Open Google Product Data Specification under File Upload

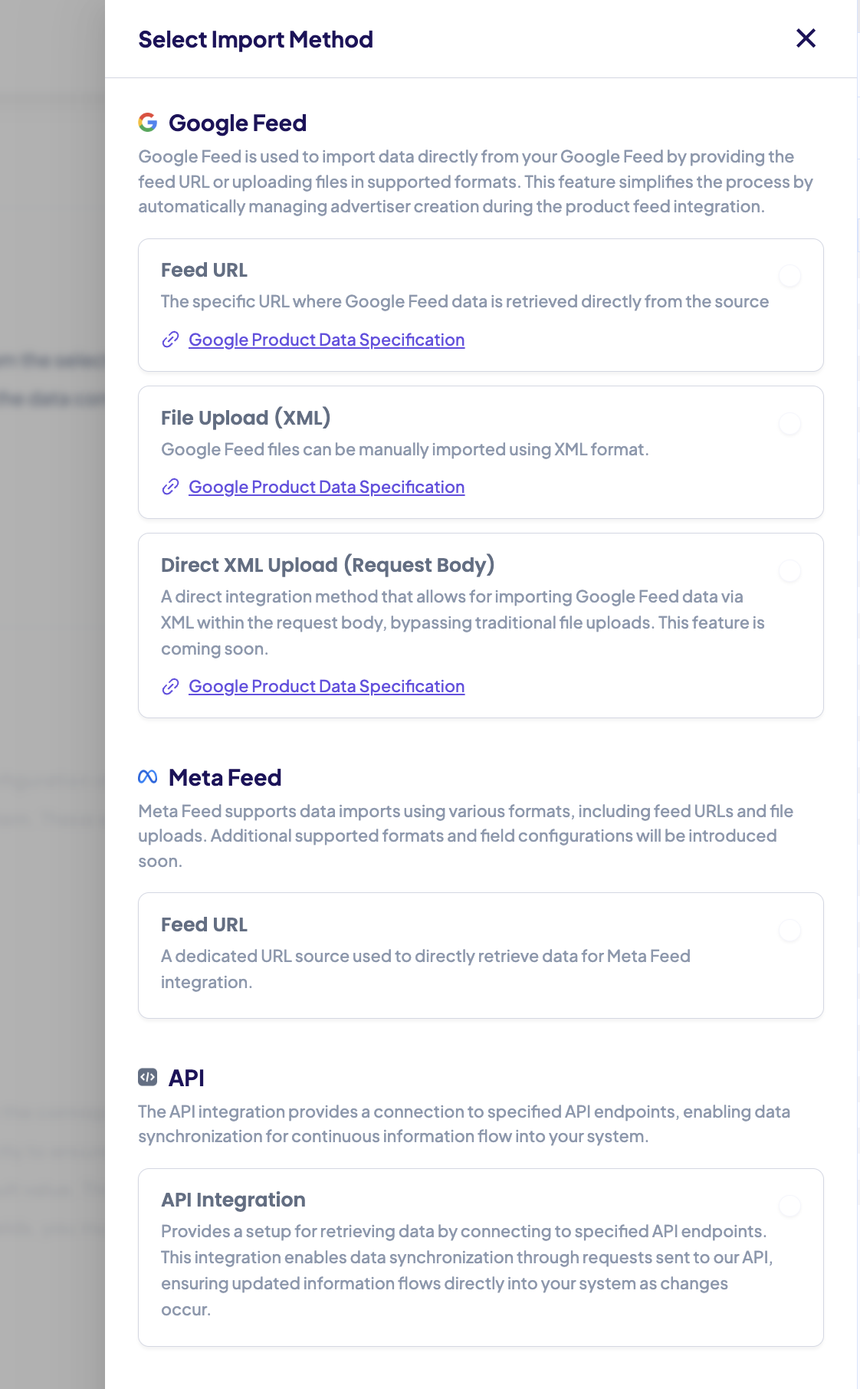(x=327, y=487)
